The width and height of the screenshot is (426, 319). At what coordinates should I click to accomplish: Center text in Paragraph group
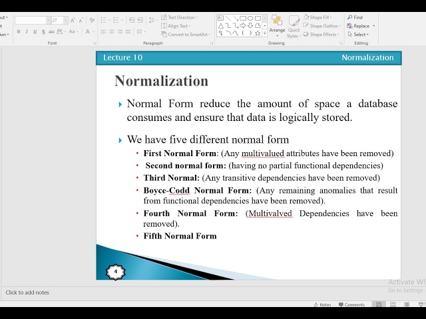[x=112, y=32]
